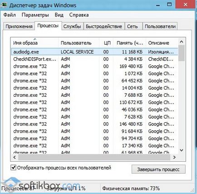Click the vertical scrollbar thumb

click(182, 53)
